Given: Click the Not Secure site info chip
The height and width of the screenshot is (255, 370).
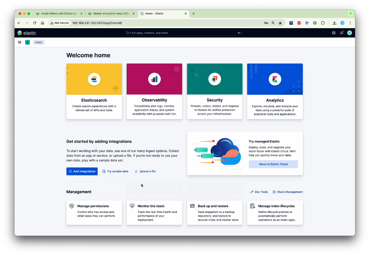Looking at the screenshot, I should point(59,23).
